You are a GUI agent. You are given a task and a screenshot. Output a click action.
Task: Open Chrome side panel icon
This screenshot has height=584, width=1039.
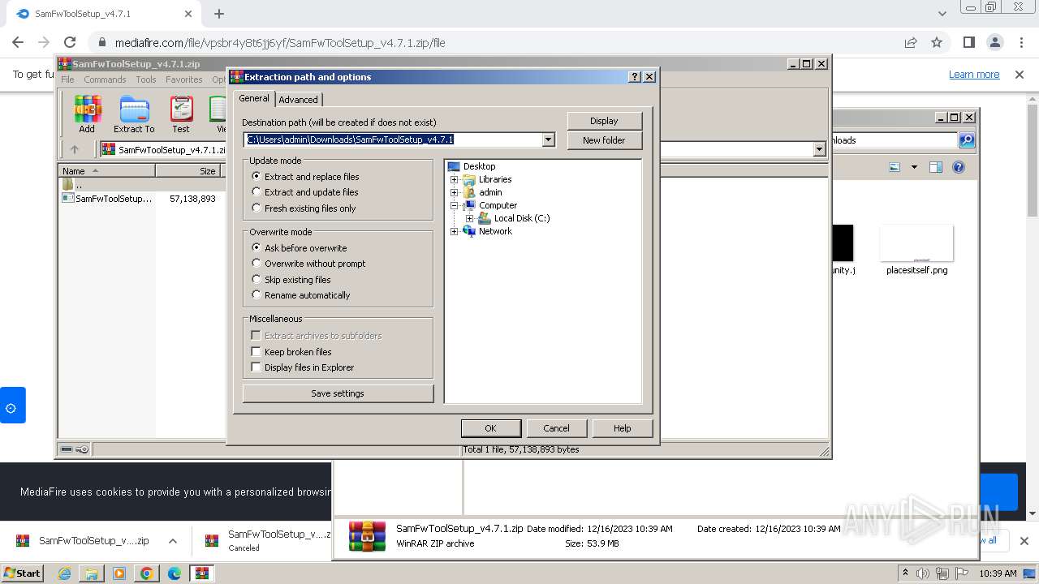pos(968,42)
